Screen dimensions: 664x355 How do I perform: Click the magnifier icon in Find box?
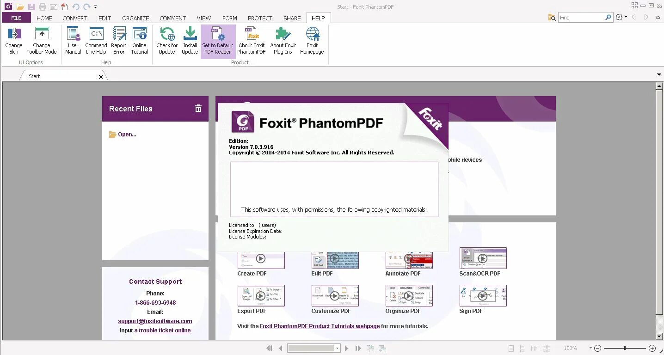click(609, 17)
